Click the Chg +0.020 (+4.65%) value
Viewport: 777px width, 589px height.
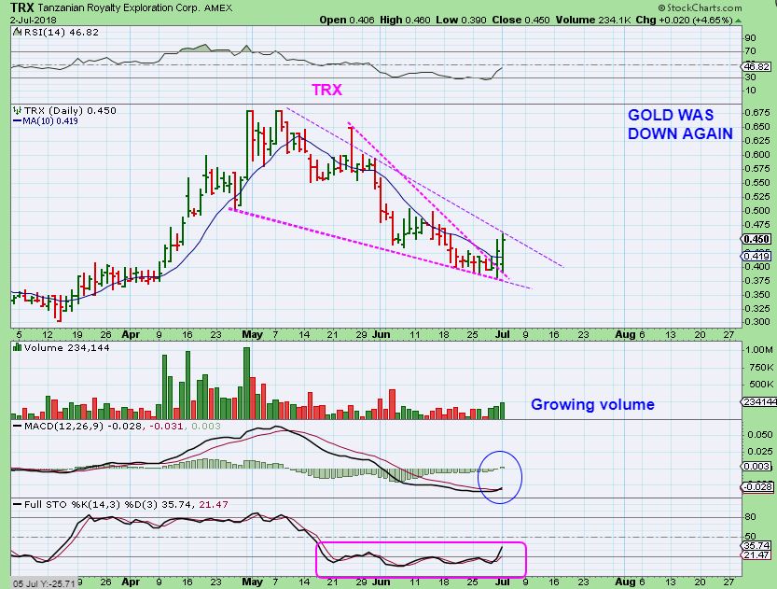pyautogui.click(x=684, y=20)
